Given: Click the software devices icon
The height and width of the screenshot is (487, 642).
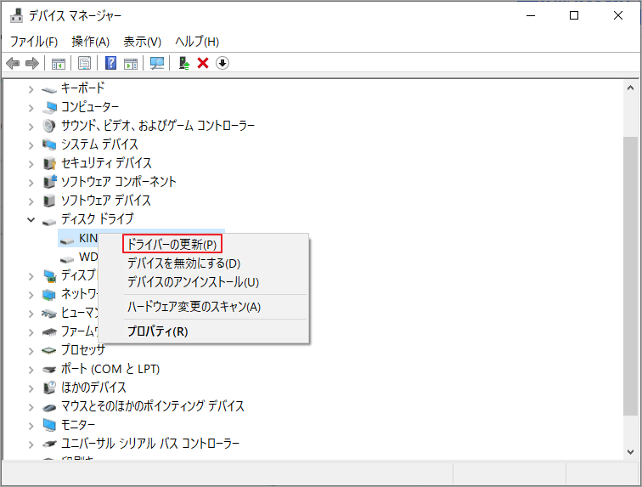Looking at the screenshot, I should tap(49, 201).
